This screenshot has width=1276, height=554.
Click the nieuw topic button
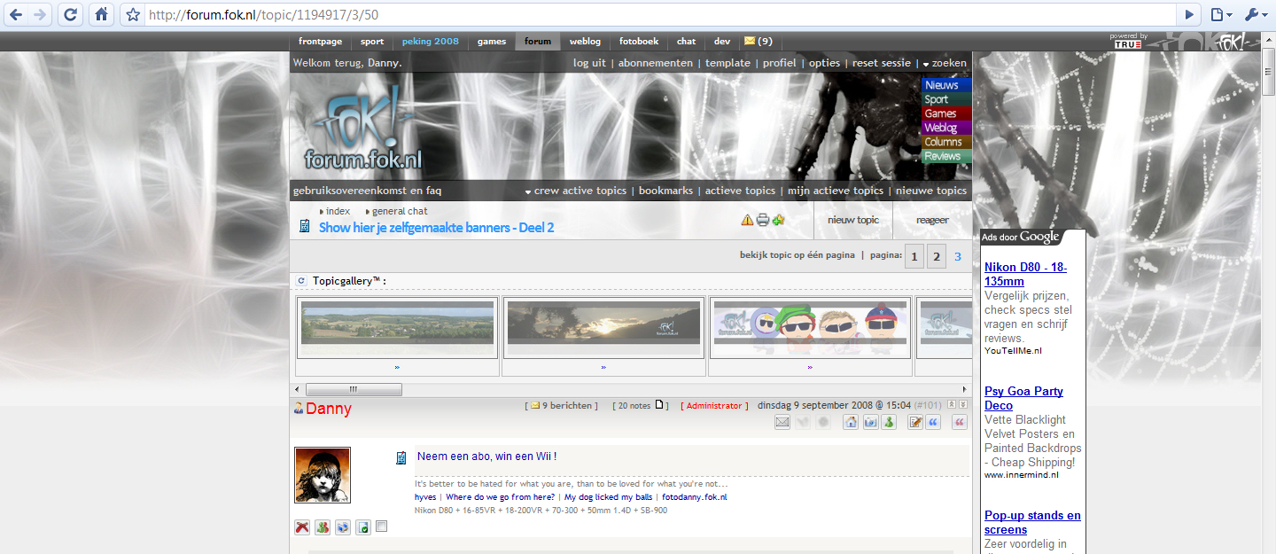[x=853, y=220]
